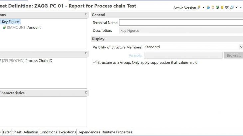The width and height of the screenshot is (243, 136).
Task: Maximize the Free Characteristics section panel
Action: click(86, 93)
